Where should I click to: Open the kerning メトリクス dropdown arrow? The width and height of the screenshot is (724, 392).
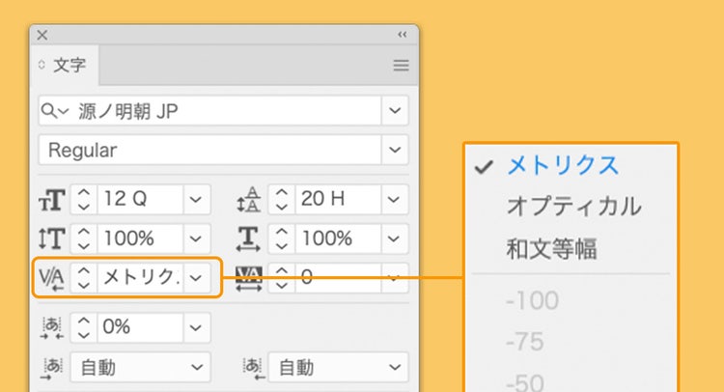(196, 278)
